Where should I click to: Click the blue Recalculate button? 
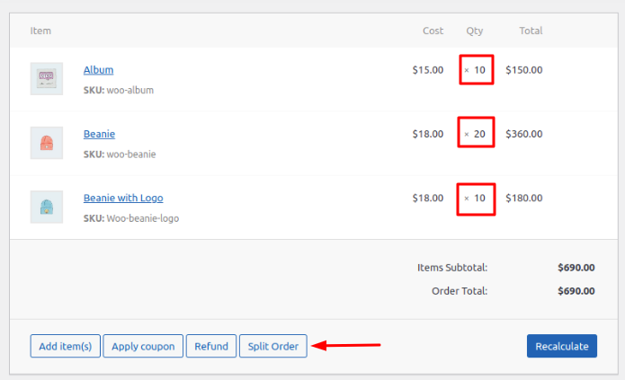point(562,346)
